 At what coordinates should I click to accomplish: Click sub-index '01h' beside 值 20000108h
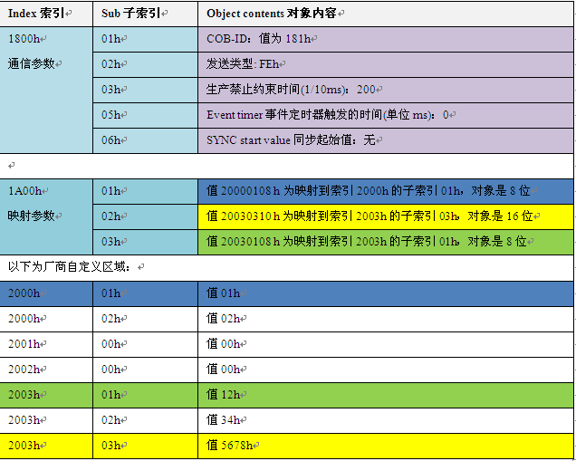click(x=146, y=191)
